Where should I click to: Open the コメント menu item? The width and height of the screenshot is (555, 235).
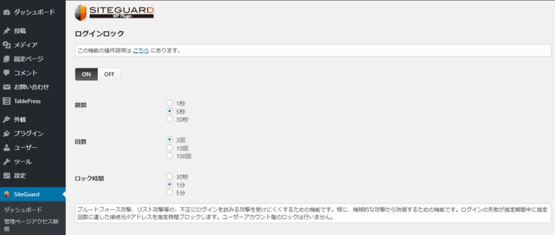pyautogui.click(x=33, y=73)
